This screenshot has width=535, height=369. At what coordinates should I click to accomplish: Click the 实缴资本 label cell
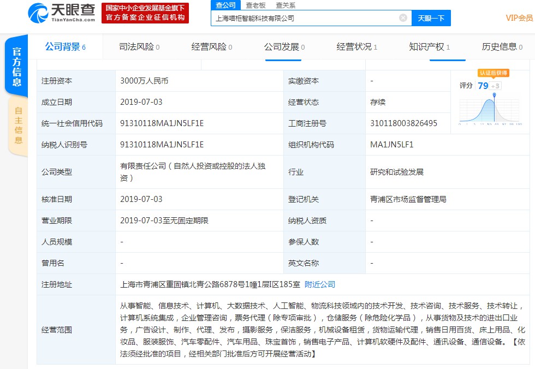(324, 81)
